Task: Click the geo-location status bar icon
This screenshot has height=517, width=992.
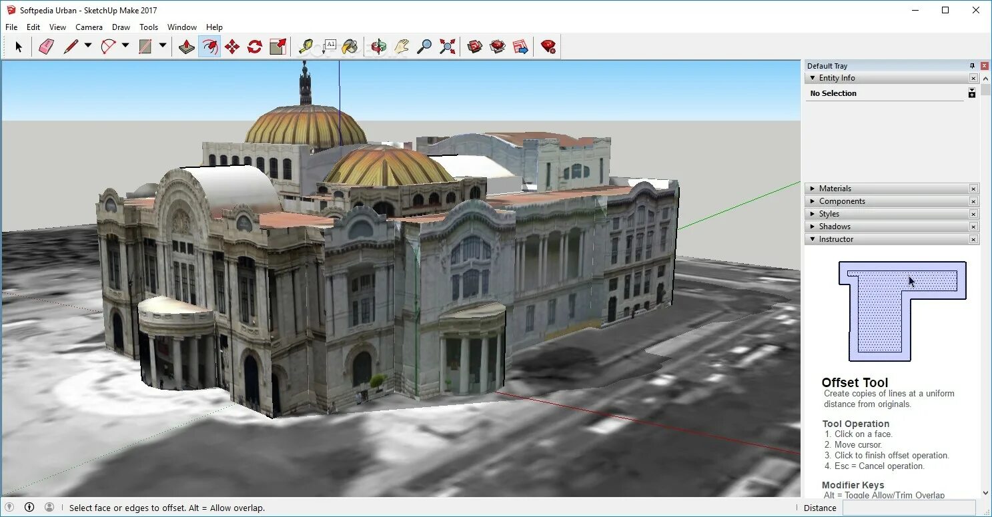Action: point(9,507)
